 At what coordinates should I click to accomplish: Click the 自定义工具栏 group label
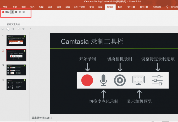click(x=13, y=24)
